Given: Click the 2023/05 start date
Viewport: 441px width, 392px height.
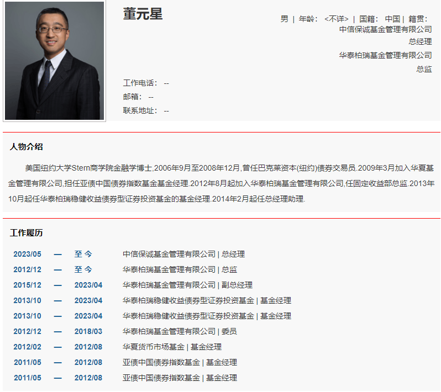Looking at the screenshot, I should coord(27,254).
